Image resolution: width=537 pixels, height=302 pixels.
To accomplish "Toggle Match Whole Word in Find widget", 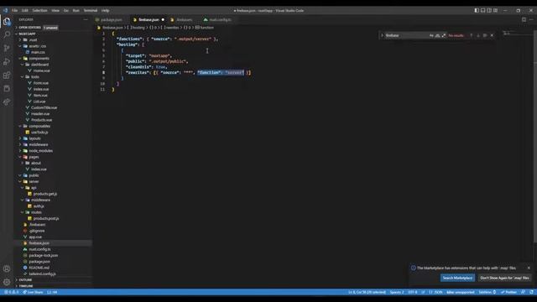I will (438, 35).
